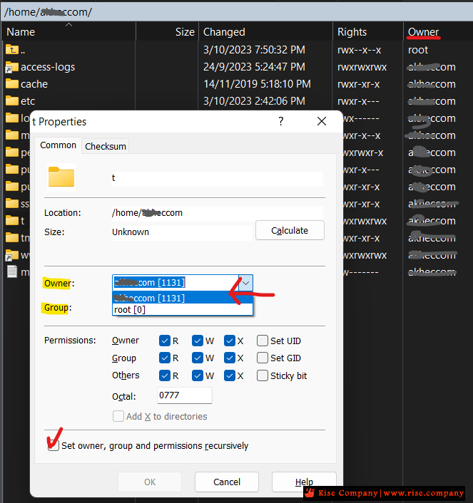
Task: Click the Location path field in Properties
Action: tap(217, 213)
